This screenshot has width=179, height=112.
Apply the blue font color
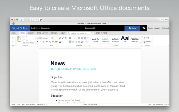pos(60,42)
